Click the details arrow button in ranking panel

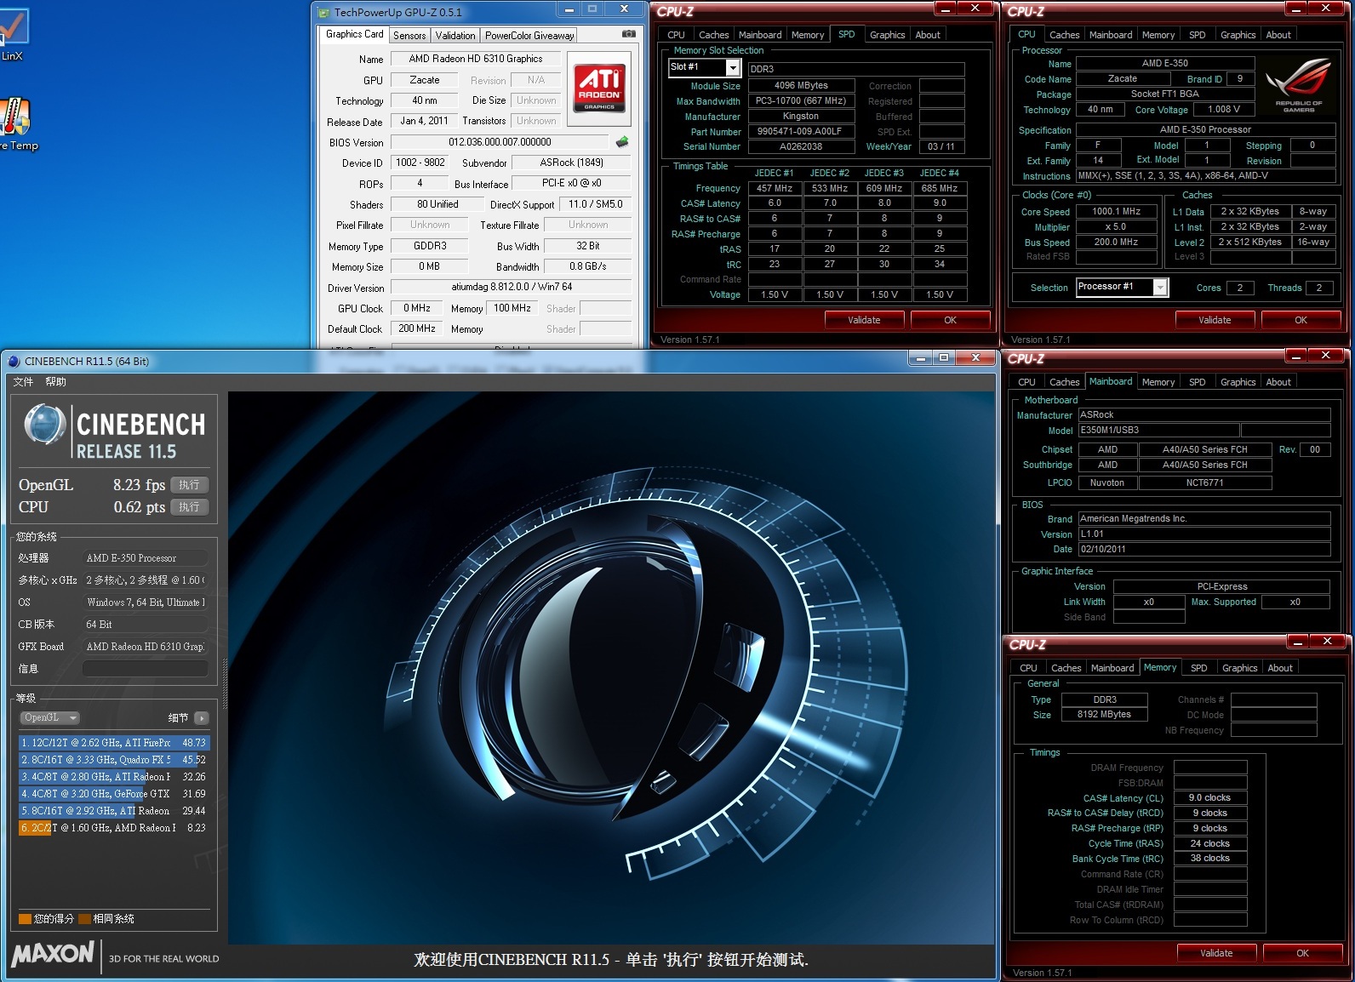pos(202,718)
